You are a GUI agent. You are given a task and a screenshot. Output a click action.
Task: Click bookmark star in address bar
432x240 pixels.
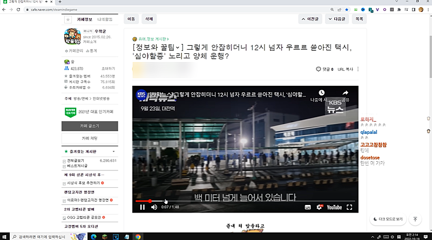pos(347,10)
